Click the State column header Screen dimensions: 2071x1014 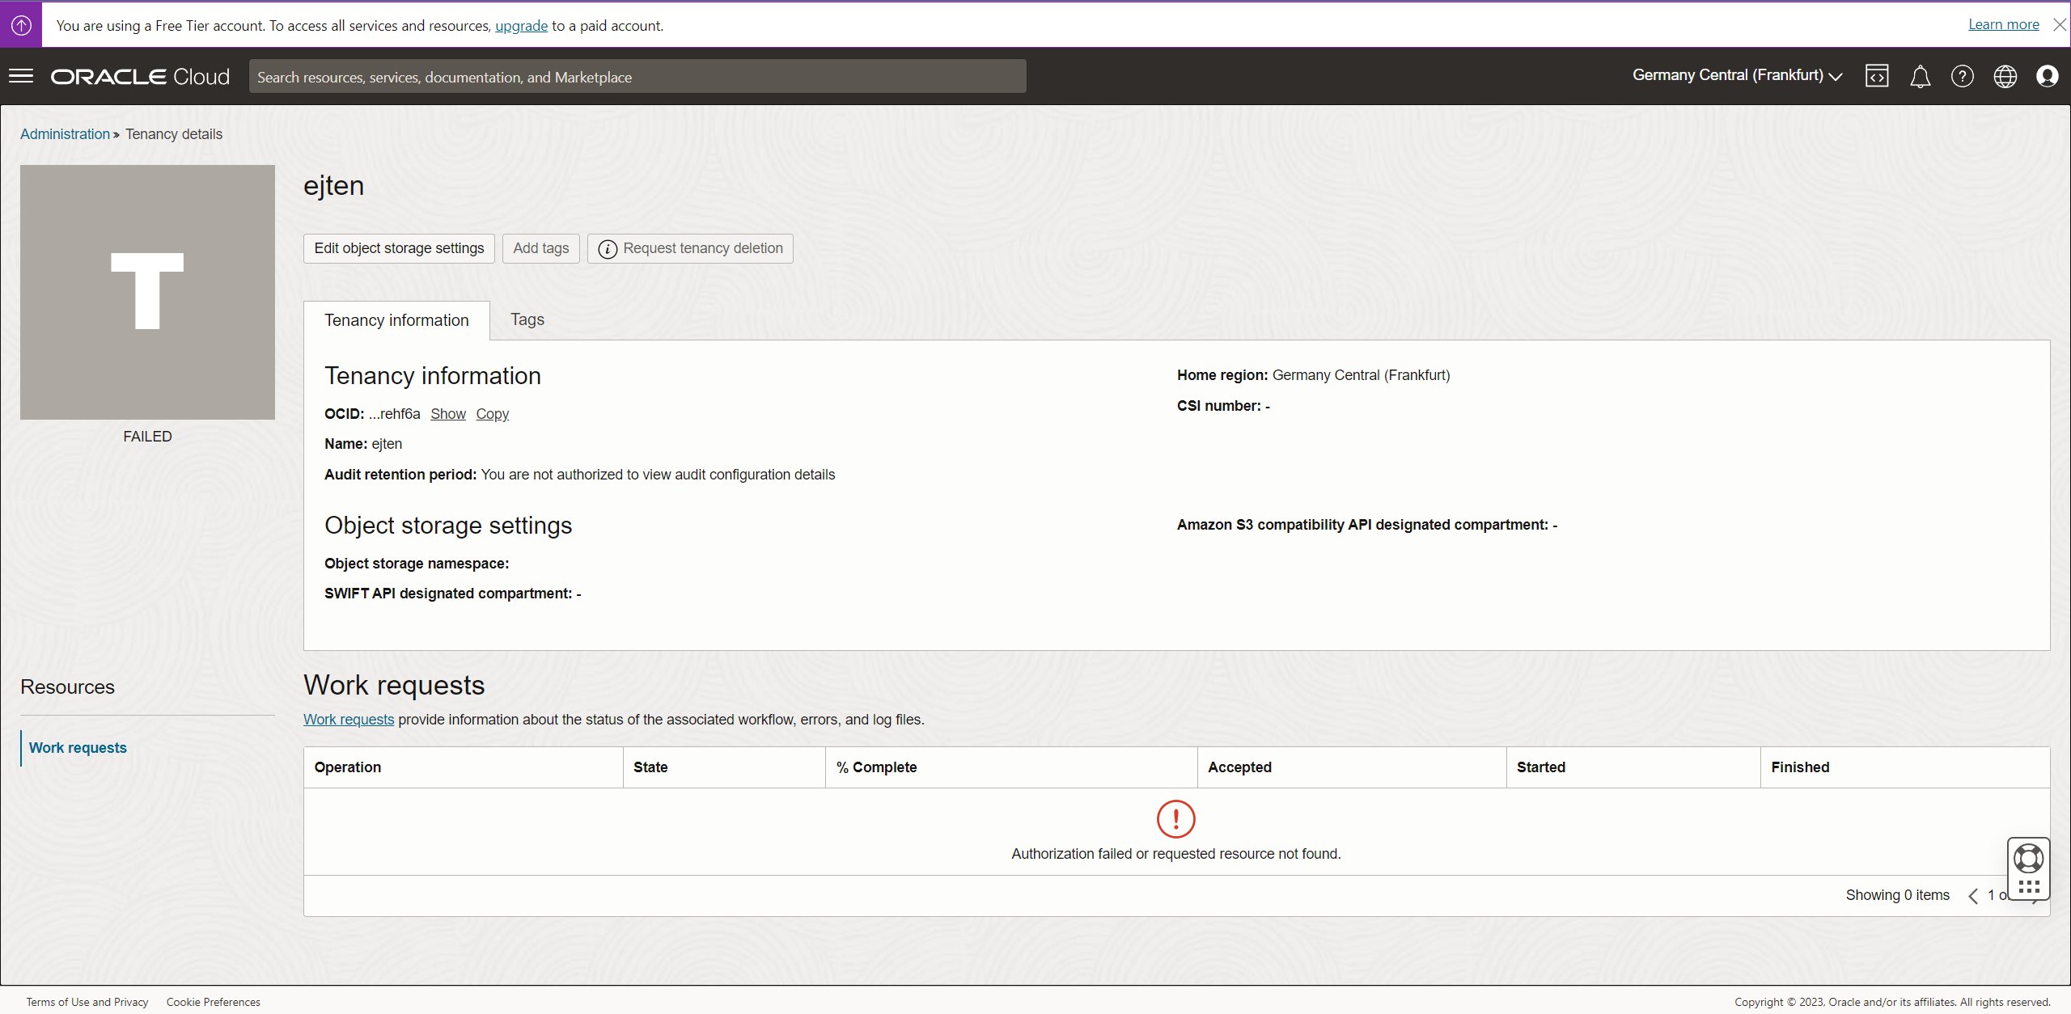(724, 767)
